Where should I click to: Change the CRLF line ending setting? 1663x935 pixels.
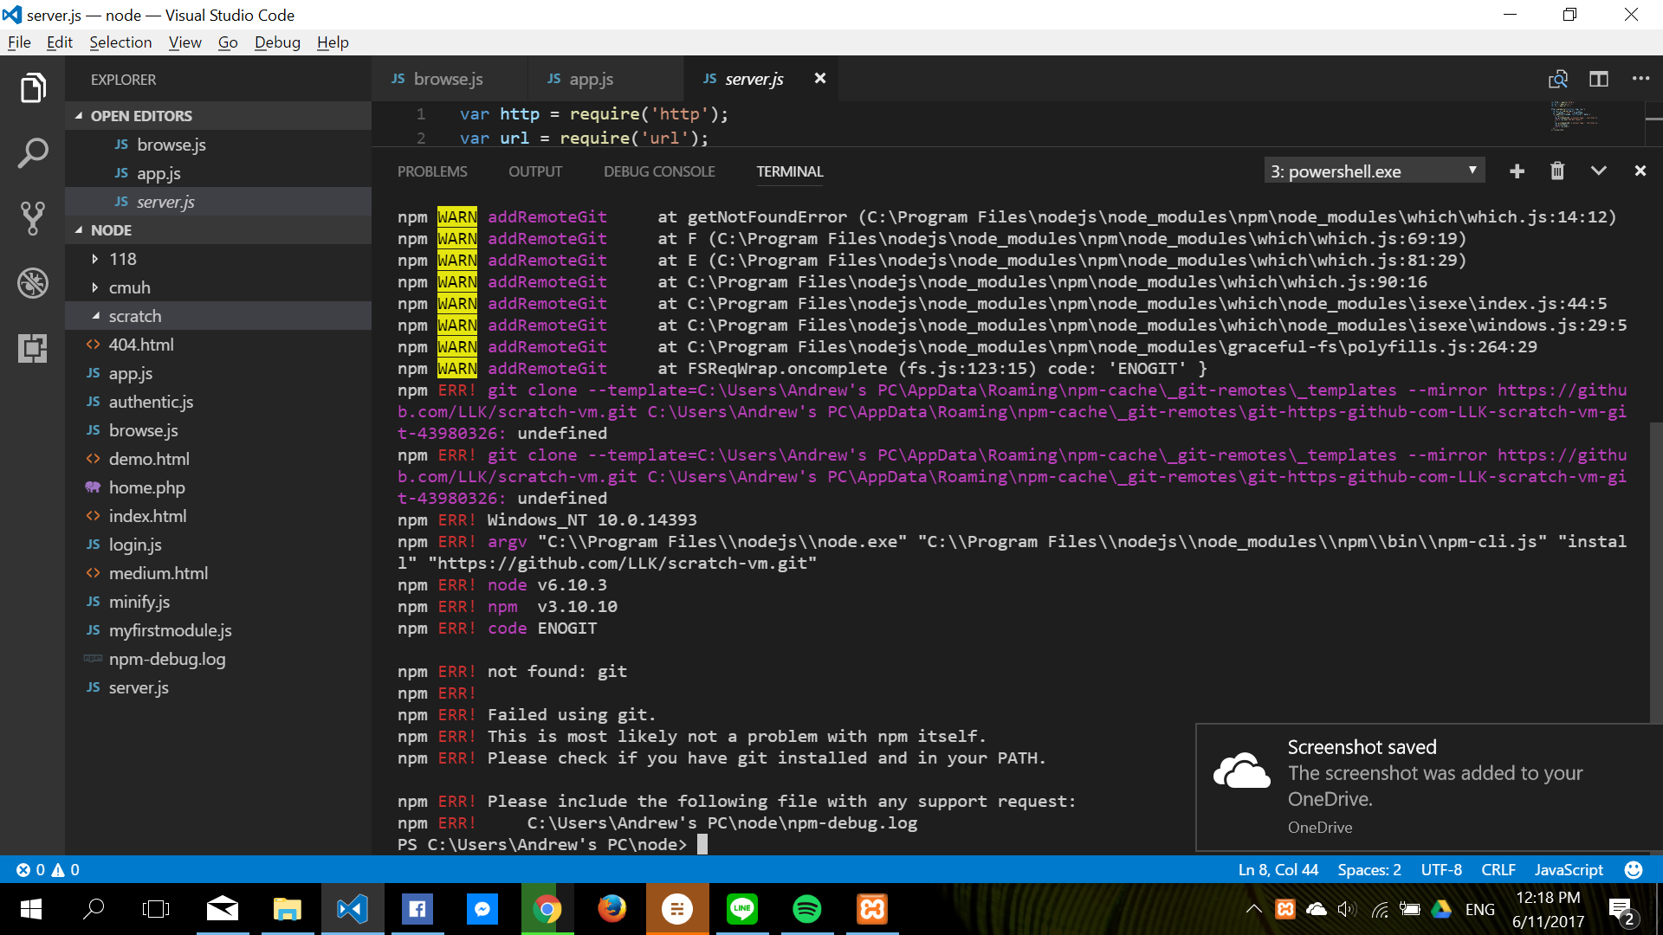coord(1498,869)
